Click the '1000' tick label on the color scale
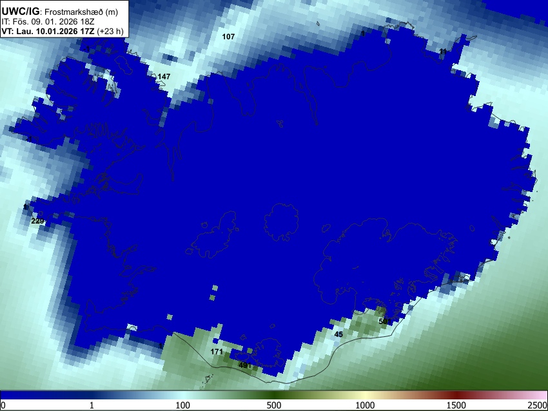Viewport: 548px width, 411px height. click(x=365, y=405)
